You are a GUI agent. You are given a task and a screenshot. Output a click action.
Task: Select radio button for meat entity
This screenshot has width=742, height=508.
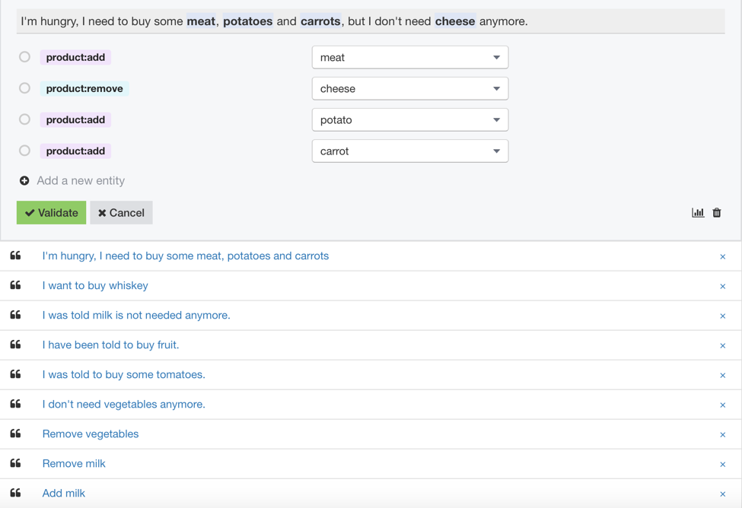(x=25, y=57)
